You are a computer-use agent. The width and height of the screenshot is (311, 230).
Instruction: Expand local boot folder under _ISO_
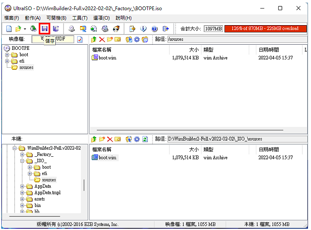click(29, 167)
